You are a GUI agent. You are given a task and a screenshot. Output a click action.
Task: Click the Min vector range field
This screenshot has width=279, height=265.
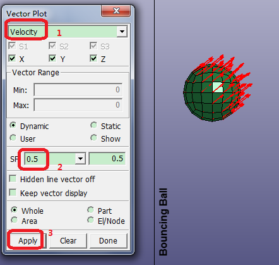pyautogui.click(x=78, y=90)
